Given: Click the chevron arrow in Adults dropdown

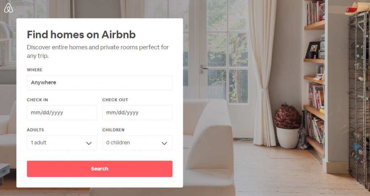Looking at the screenshot, I should tap(89, 143).
